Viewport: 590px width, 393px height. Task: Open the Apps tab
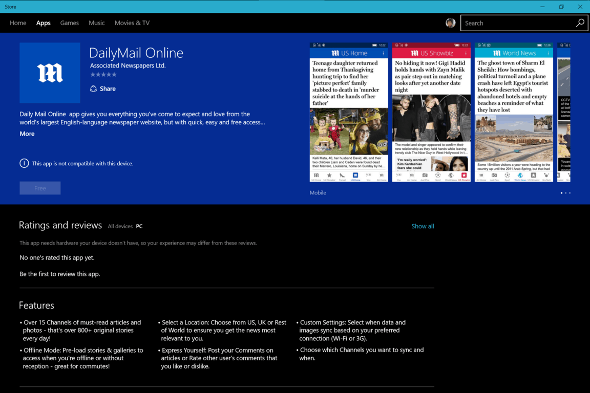(x=43, y=23)
